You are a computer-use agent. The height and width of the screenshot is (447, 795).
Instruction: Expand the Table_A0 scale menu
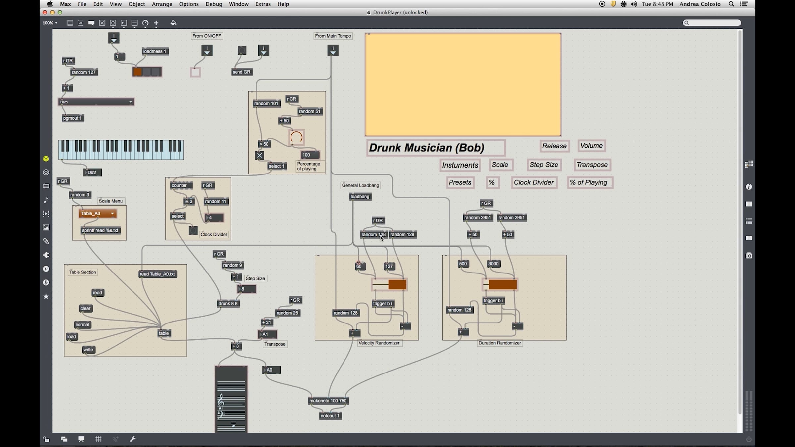coord(98,214)
